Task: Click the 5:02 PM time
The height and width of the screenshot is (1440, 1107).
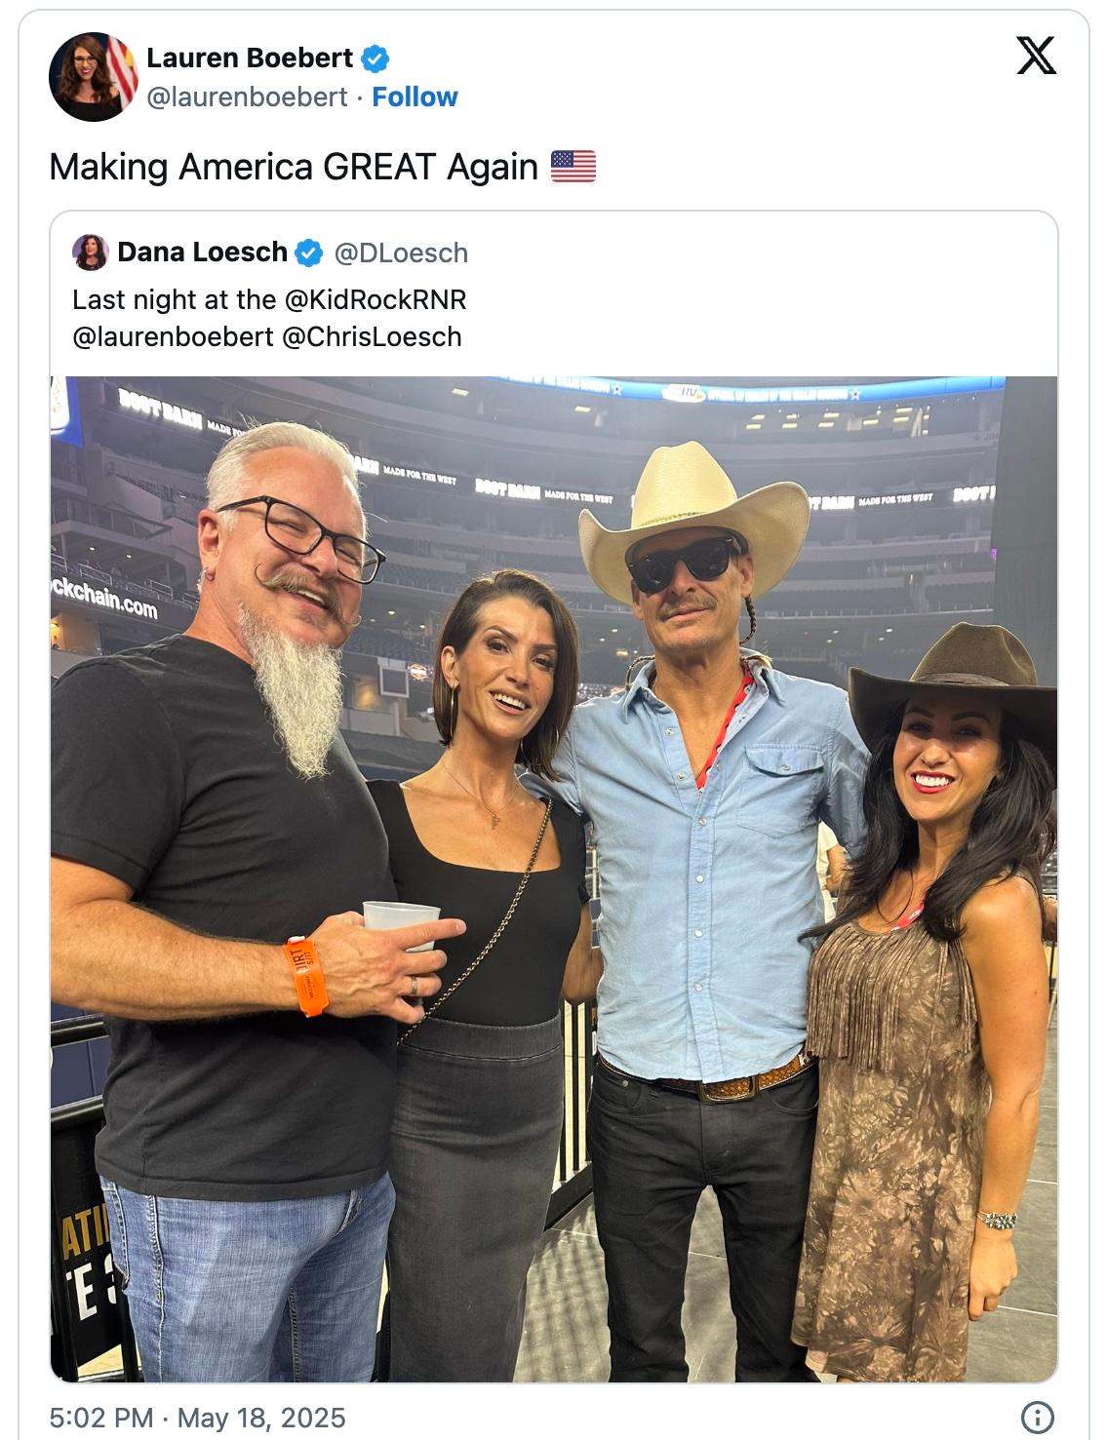Action: [101, 1417]
